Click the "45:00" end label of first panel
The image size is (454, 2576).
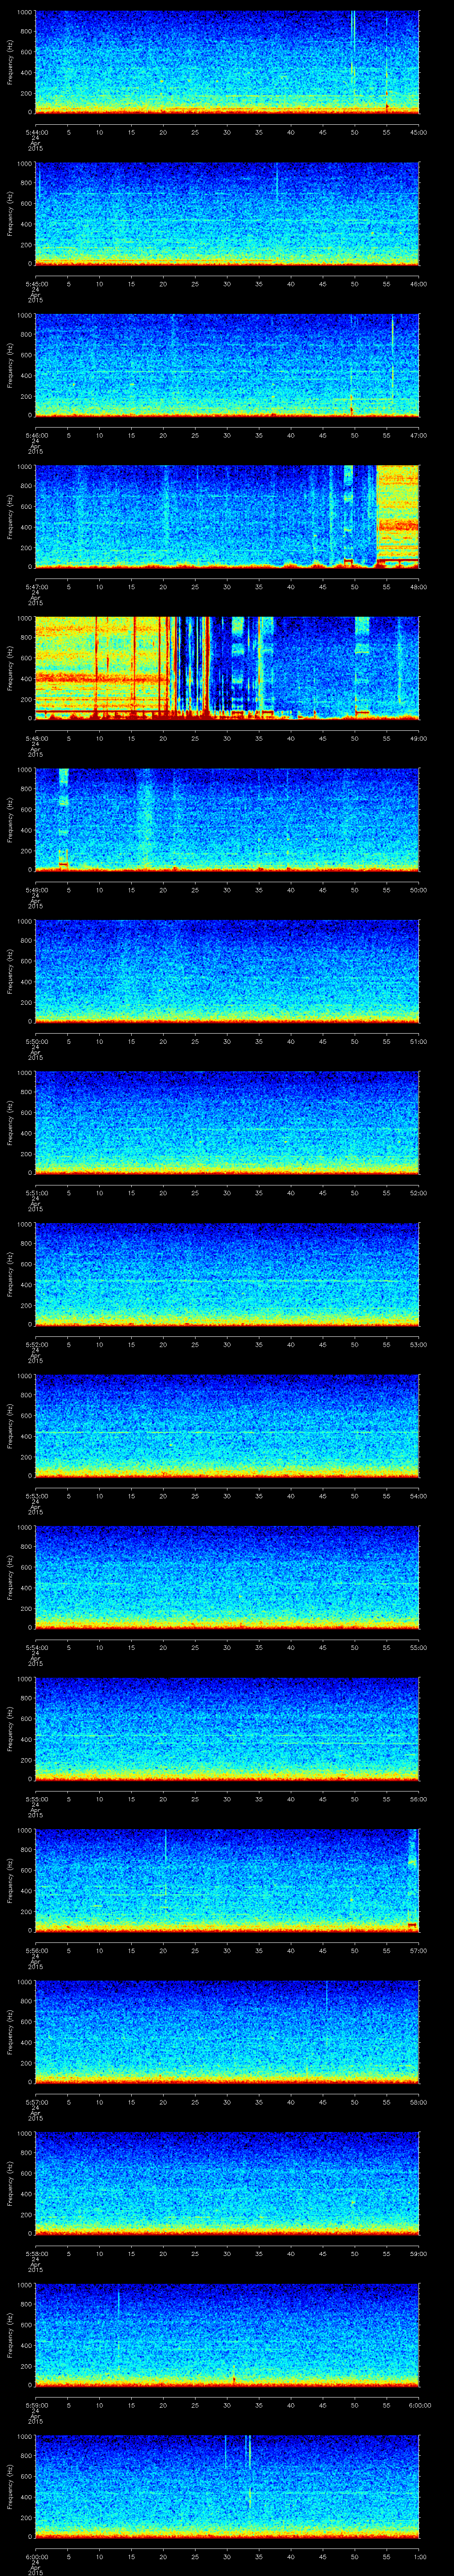(x=418, y=132)
